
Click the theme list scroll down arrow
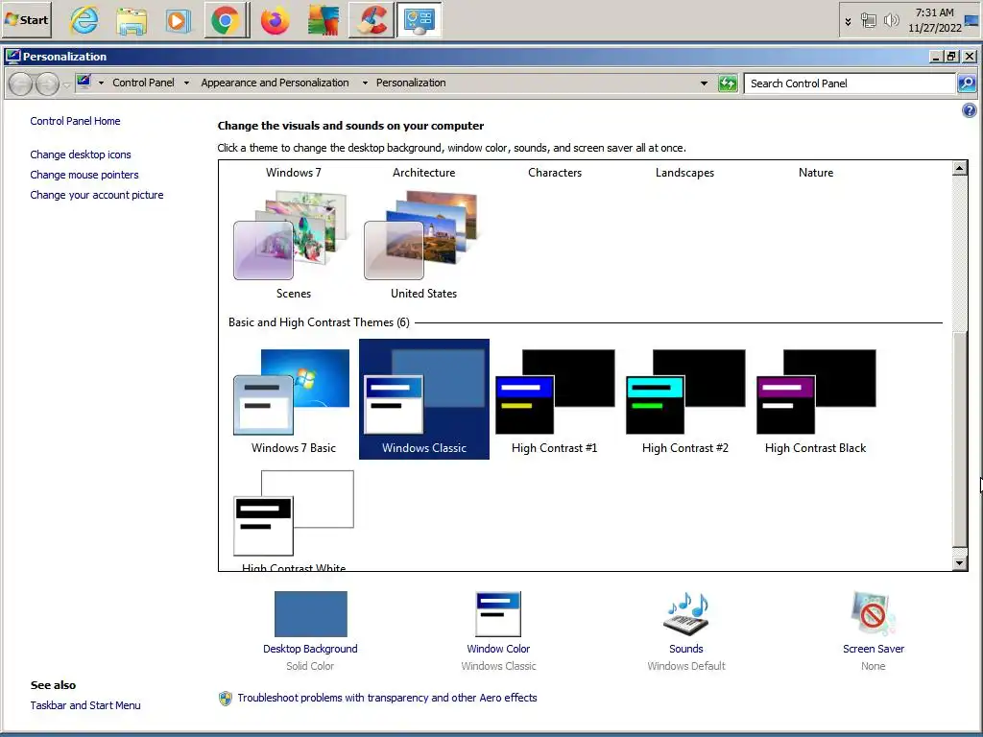coord(959,562)
